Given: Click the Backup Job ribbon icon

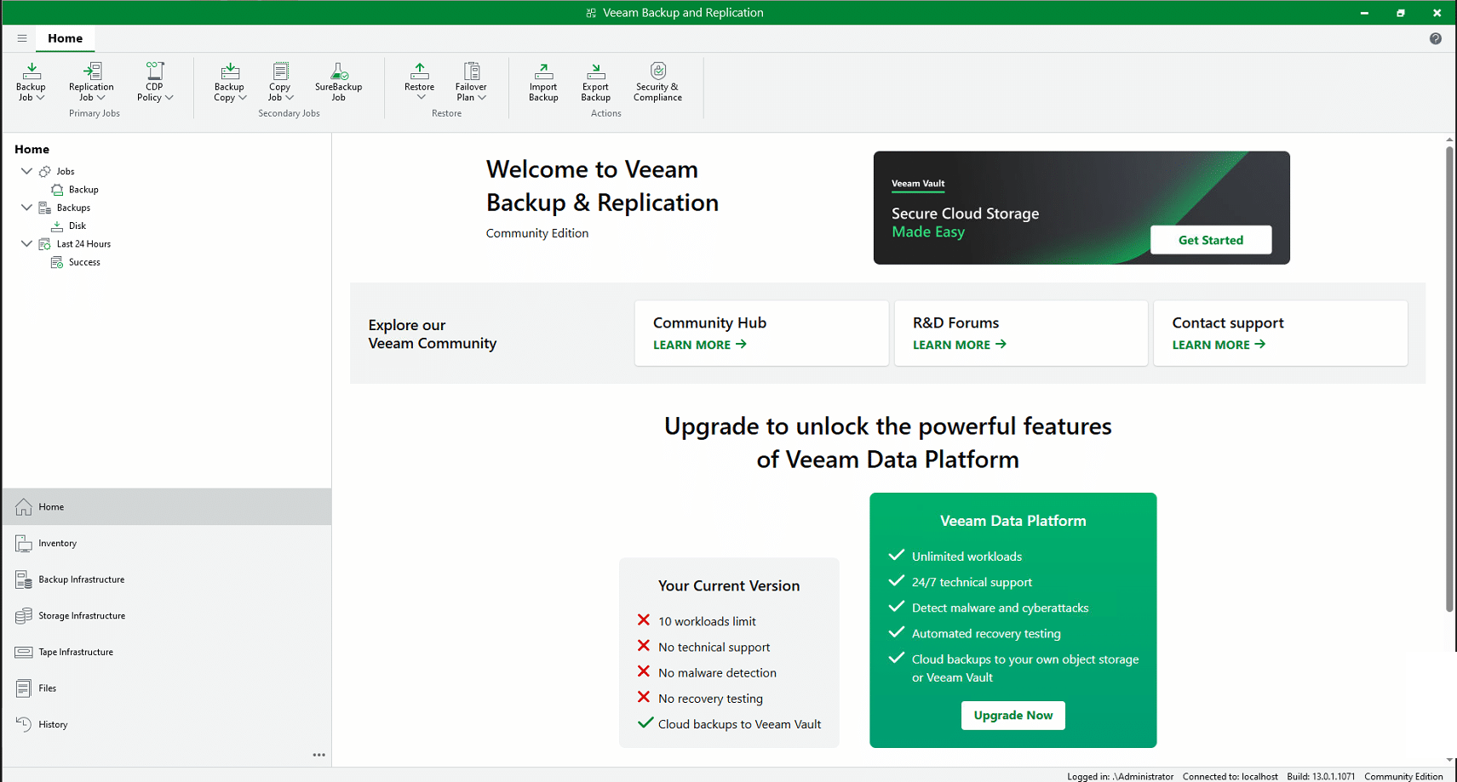Looking at the screenshot, I should [x=31, y=71].
